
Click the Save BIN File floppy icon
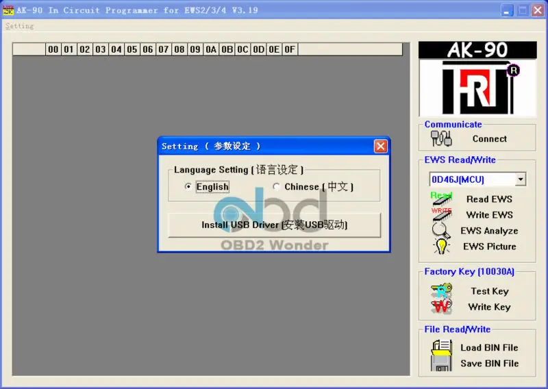[441, 363]
